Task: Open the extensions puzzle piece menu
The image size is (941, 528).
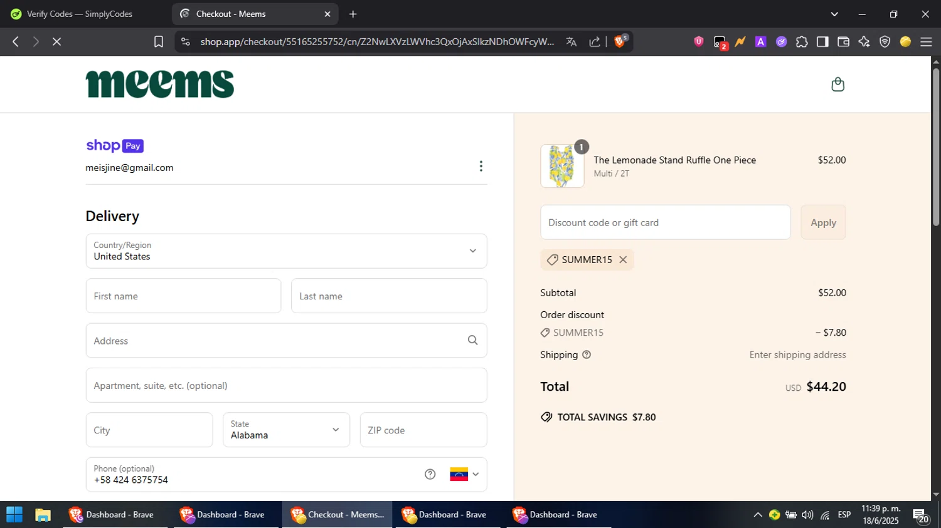Action: click(x=802, y=41)
